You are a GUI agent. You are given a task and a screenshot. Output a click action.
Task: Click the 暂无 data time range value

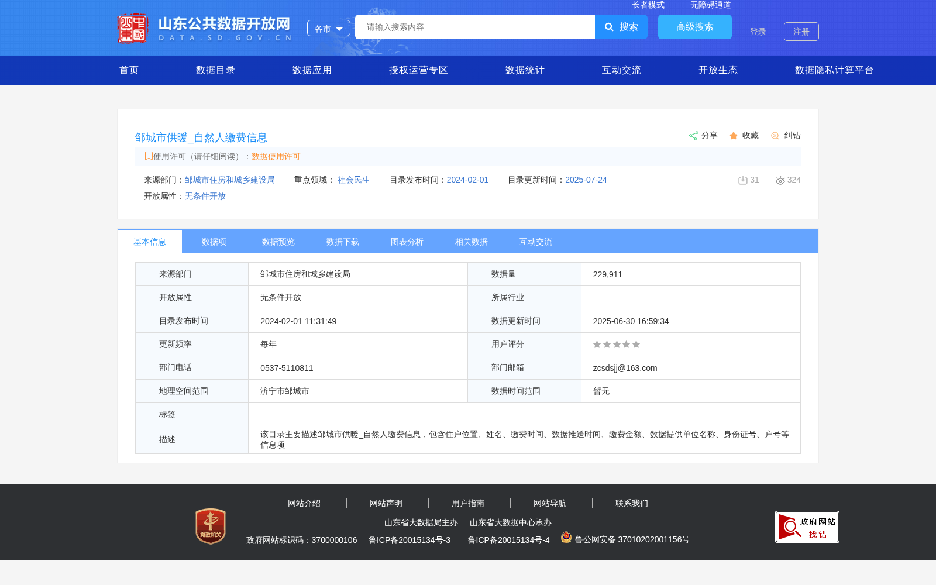pos(601,391)
